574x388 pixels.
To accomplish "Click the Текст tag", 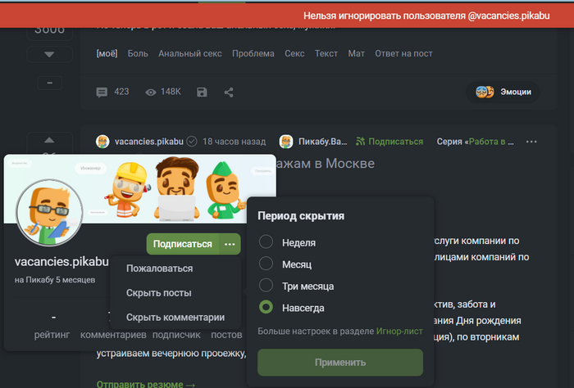I will point(326,54).
